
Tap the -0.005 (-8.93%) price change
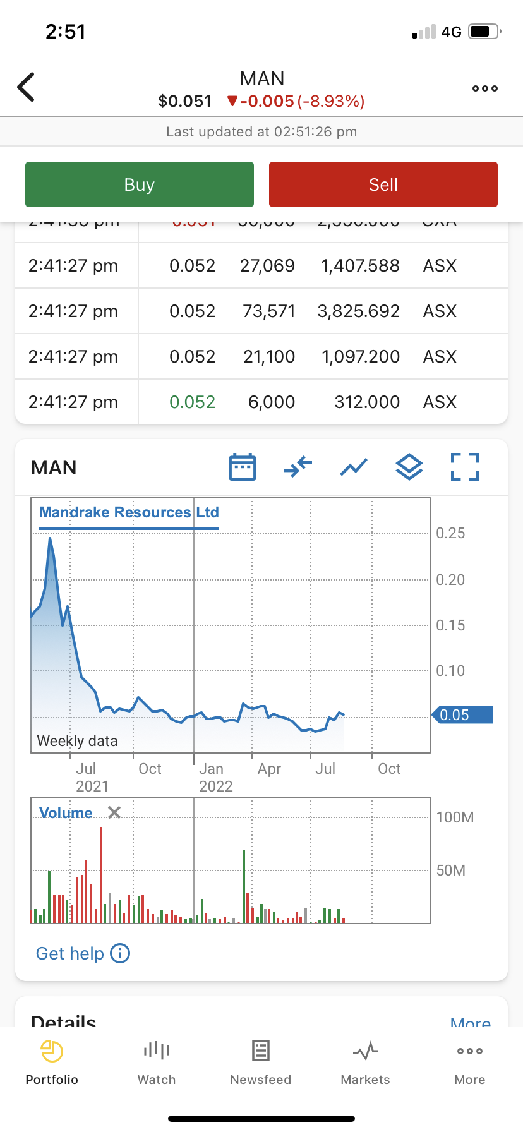pyautogui.click(x=296, y=101)
